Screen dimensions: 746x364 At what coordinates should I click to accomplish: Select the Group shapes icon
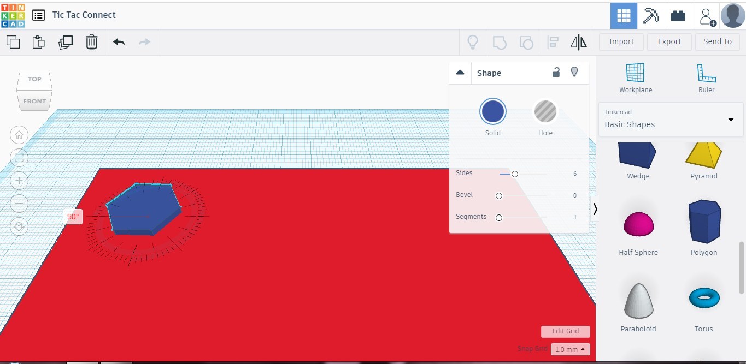tap(499, 42)
